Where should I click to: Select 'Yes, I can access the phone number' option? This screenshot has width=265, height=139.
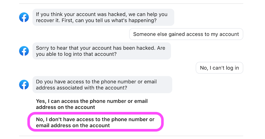point(92,104)
